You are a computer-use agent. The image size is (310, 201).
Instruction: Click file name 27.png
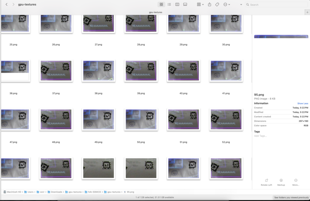[x=99, y=44]
